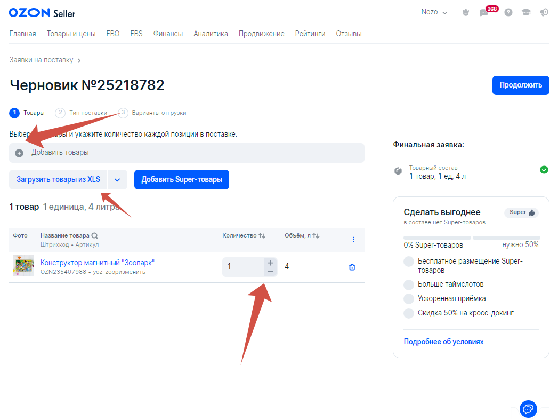The height and width of the screenshot is (419, 558).
Task: Open the crown premium icon
Action: 465,12
